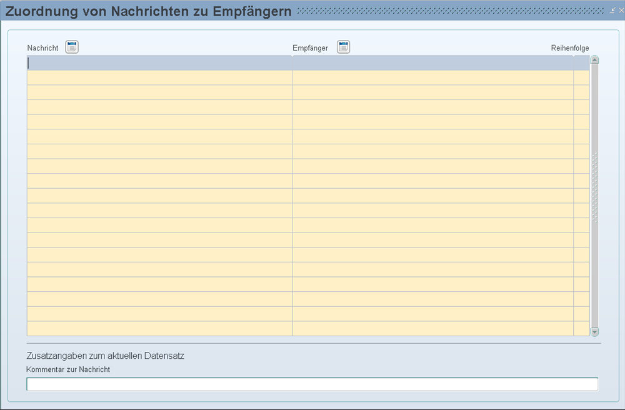Focus the Kommentar zur Nachricht input field
This screenshot has width=625, height=410.
(x=312, y=384)
